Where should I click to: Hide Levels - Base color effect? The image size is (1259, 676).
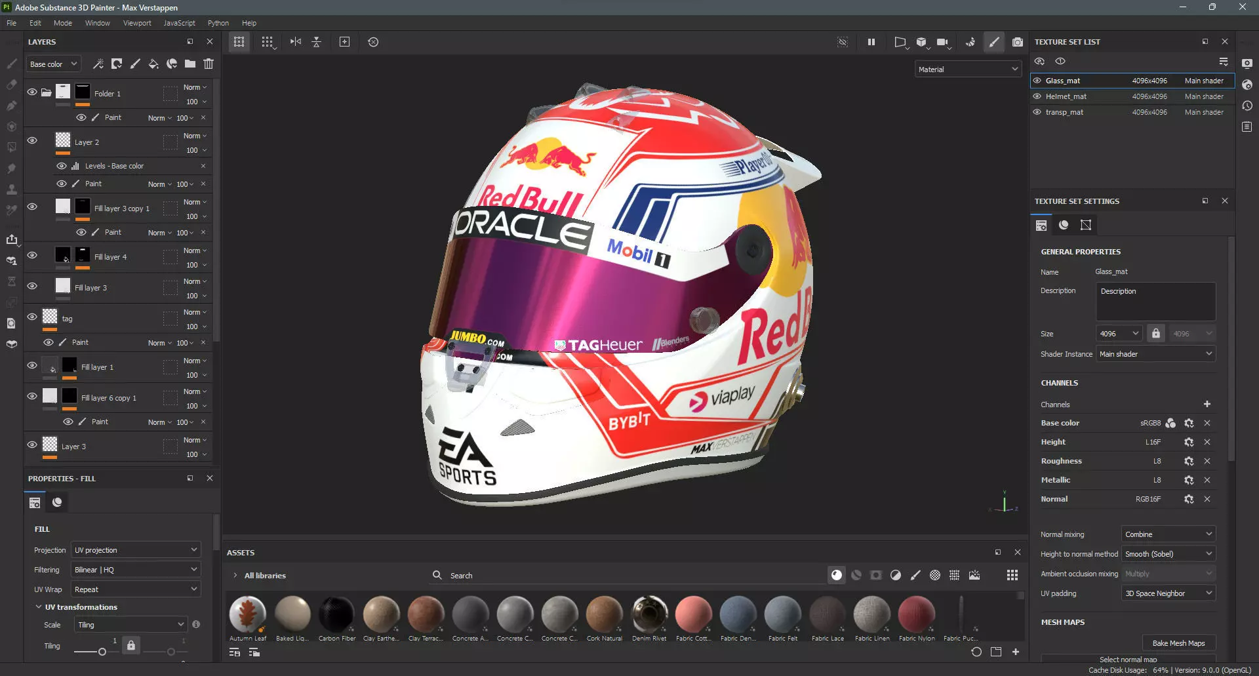click(62, 166)
